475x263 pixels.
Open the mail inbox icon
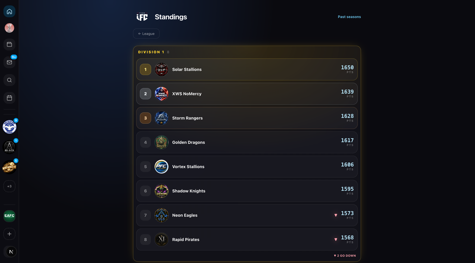[x=9, y=62]
